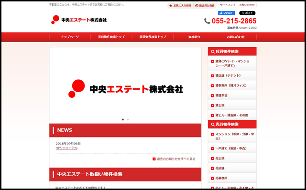Viewport: 306px width, 190px height.
Task: Open 貸土地 search link
Action: tap(232, 106)
